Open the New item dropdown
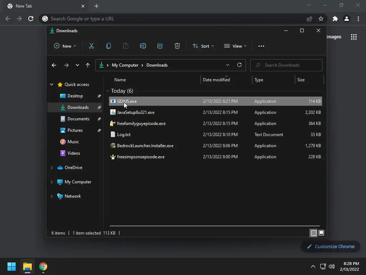This screenshot has height=275, width=366. pos(65,46)
